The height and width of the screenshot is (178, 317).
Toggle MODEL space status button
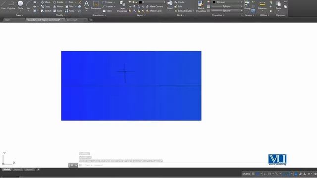point(246,174)
